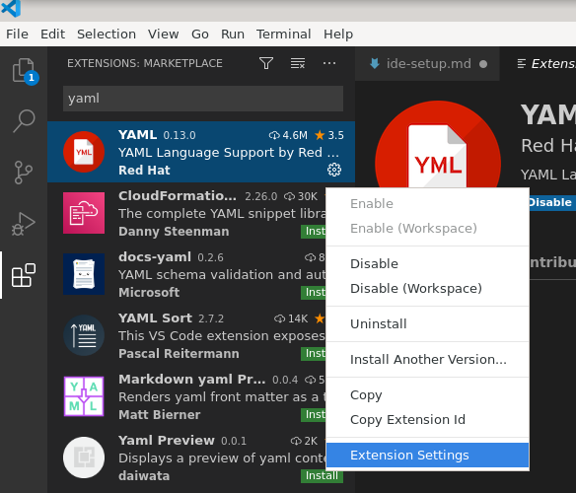Open the Help menu
The image size is (576, 493).
click(x=338, y=35)
